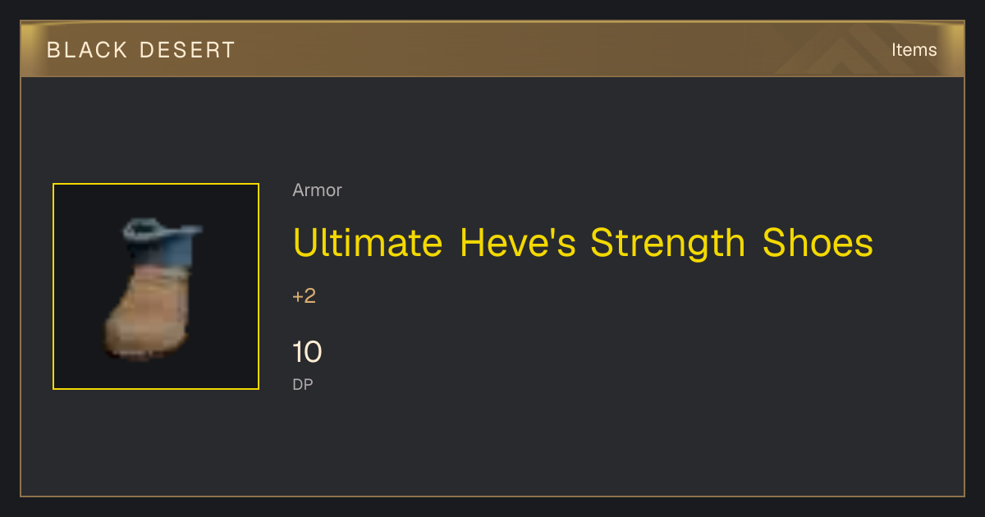
Task: Click the Armor category label
Action: [317, 190]
